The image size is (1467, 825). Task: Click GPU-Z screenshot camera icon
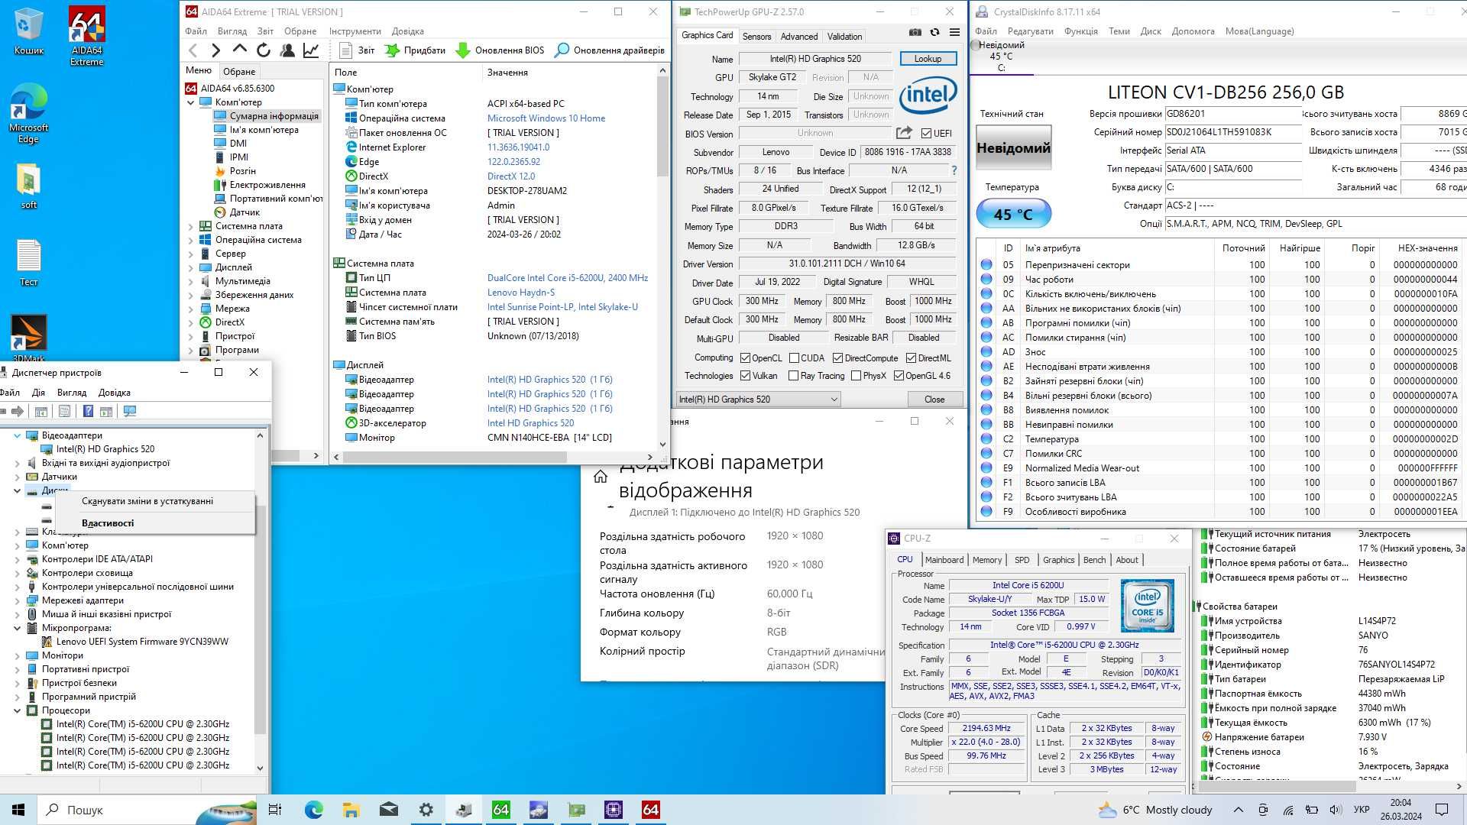(915, 32)
